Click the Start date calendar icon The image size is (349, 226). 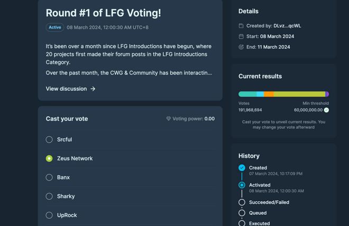click(x=241, y=36)
